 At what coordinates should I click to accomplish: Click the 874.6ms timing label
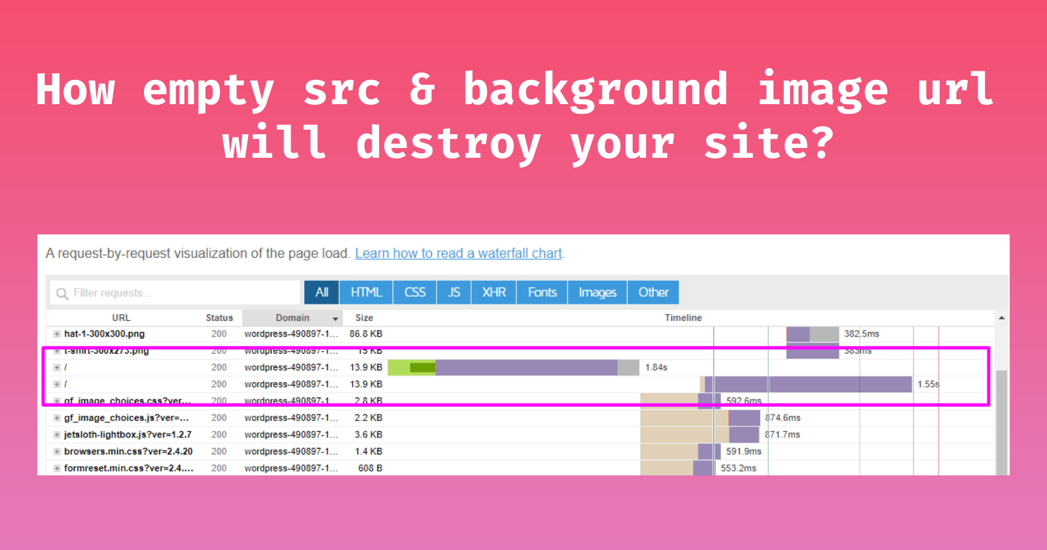click(x=783, y=418)
